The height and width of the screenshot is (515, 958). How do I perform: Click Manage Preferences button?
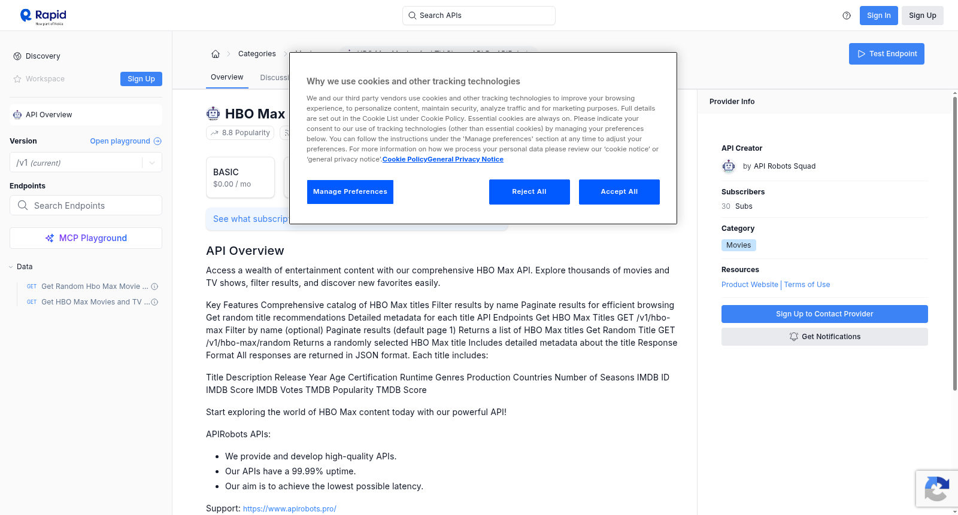[x=350, y=192]
